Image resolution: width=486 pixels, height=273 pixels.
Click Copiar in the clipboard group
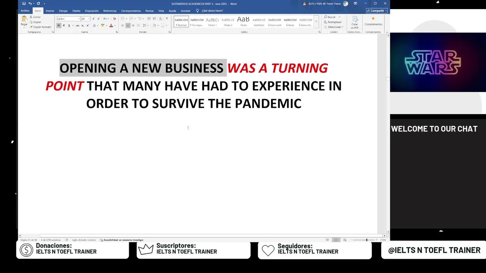point(35,22)
